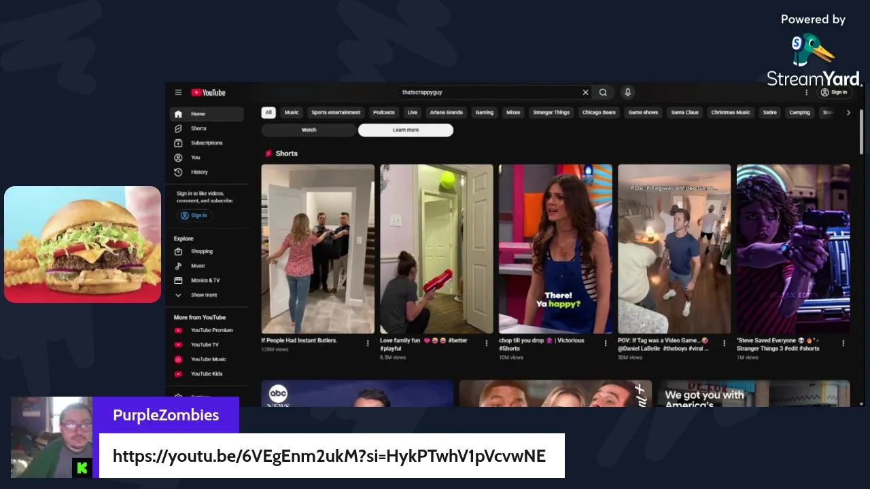Open Movies & TV under Explore
Screen dimensions: 870x489
(x=207, y=280)
